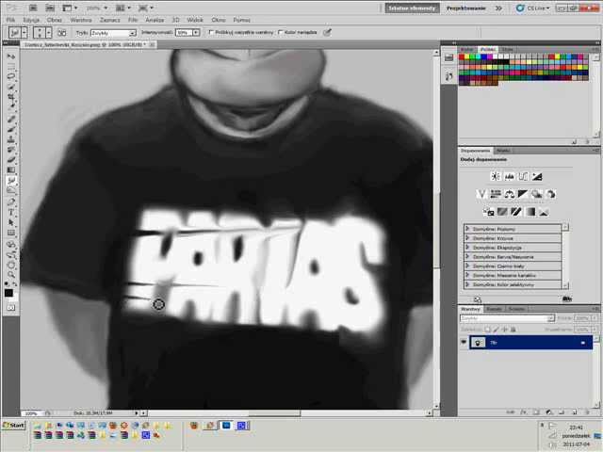Add a Vibrance adjustment
This screenshot has height=452, width=603.
click(481, 194)
